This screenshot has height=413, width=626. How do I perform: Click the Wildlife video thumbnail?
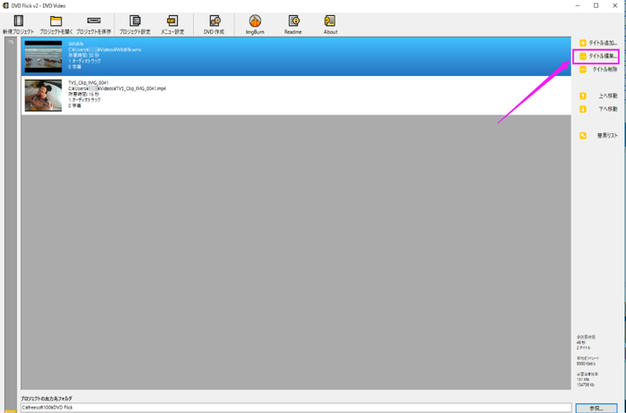(43, 56)
